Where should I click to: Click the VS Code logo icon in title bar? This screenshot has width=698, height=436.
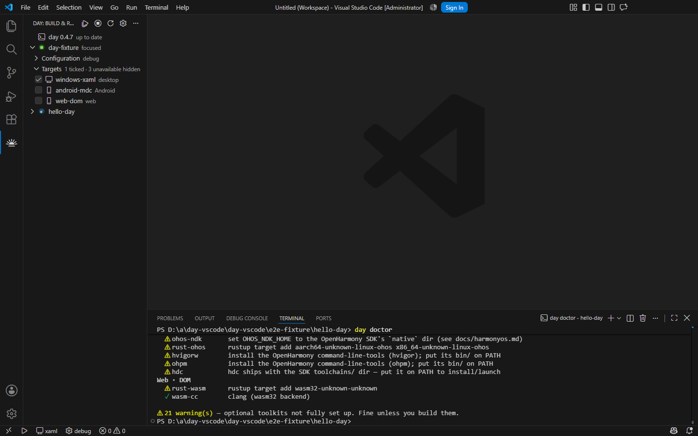pos(9,7)
